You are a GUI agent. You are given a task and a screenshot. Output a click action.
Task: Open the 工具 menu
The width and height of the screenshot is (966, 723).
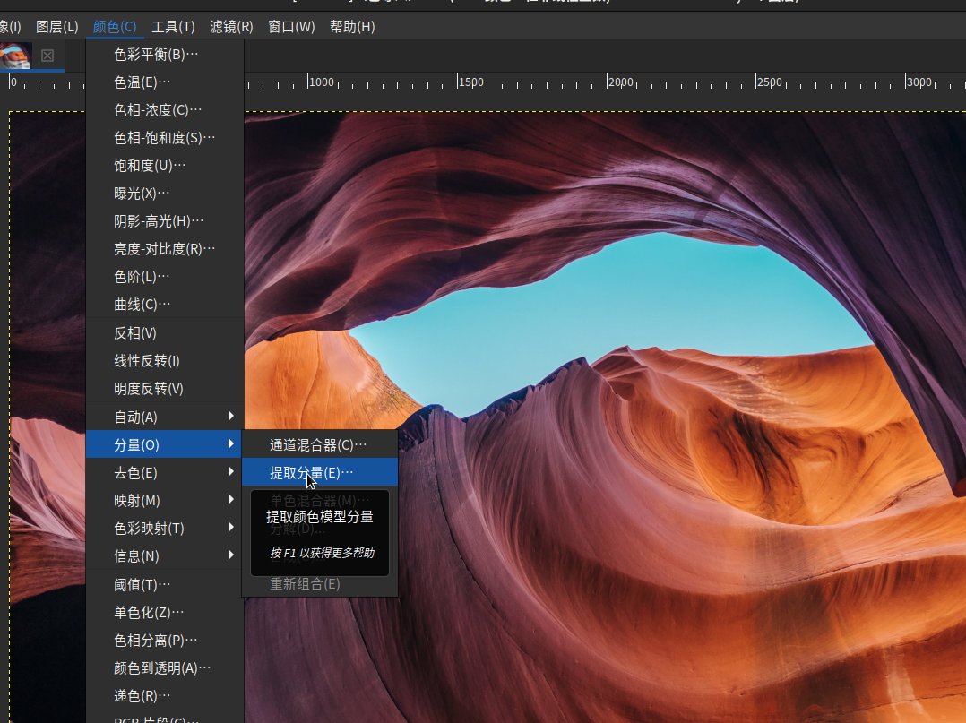click(x=172, y=27)
